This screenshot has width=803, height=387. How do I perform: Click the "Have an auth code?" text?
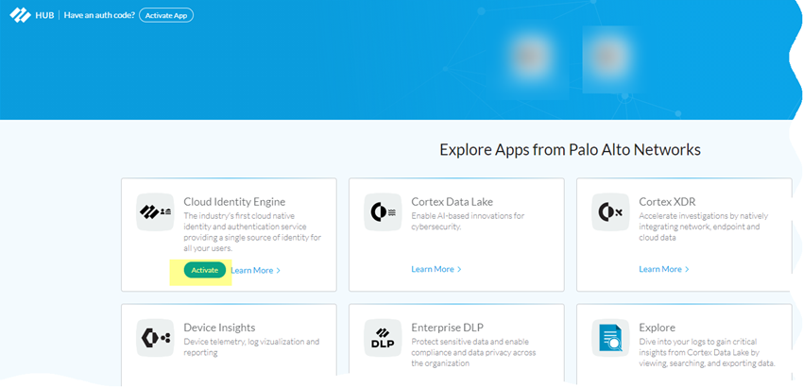click(x=98, y=15)
